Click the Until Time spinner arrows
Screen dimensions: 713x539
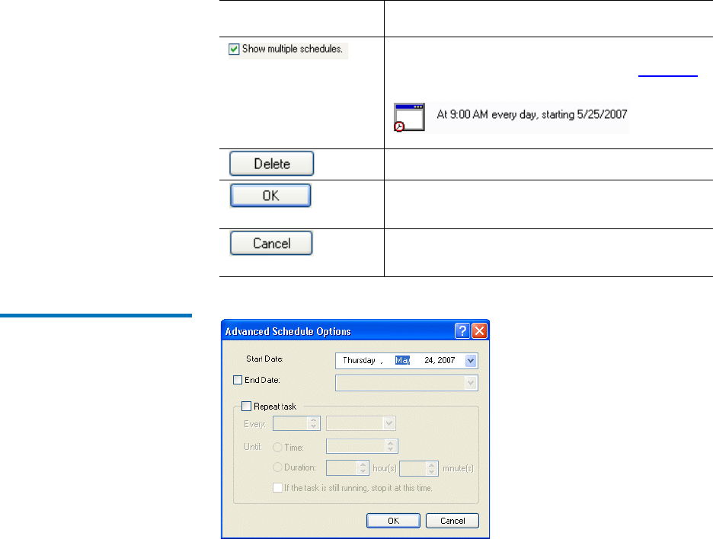(391, 446)
